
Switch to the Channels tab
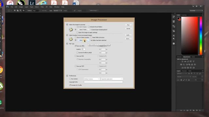(x=184, y=71)
